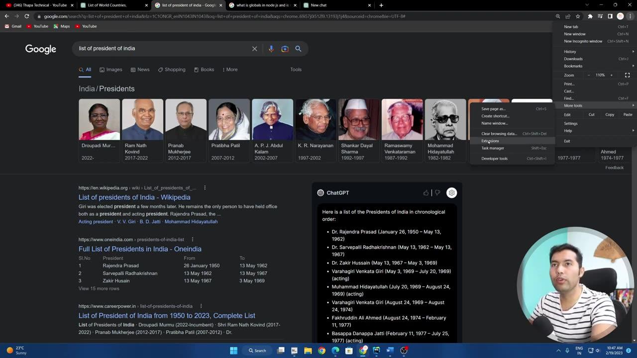Screen dimensions: 637x358
Task: Expand the More tools submenu chevron
Action: pos(633,105)
